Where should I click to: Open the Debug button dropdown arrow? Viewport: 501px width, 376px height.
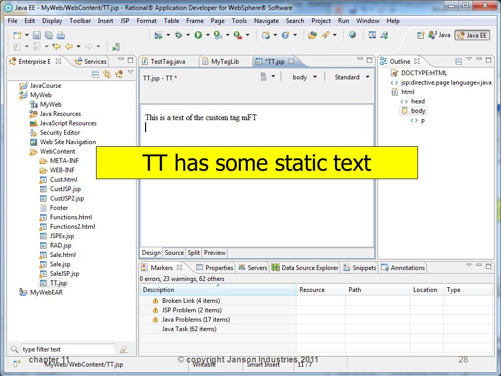pyautogui.click(x=188, y=35)
